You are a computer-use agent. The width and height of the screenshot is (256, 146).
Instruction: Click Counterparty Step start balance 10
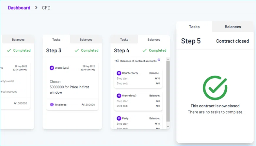[x=157, y=79]
